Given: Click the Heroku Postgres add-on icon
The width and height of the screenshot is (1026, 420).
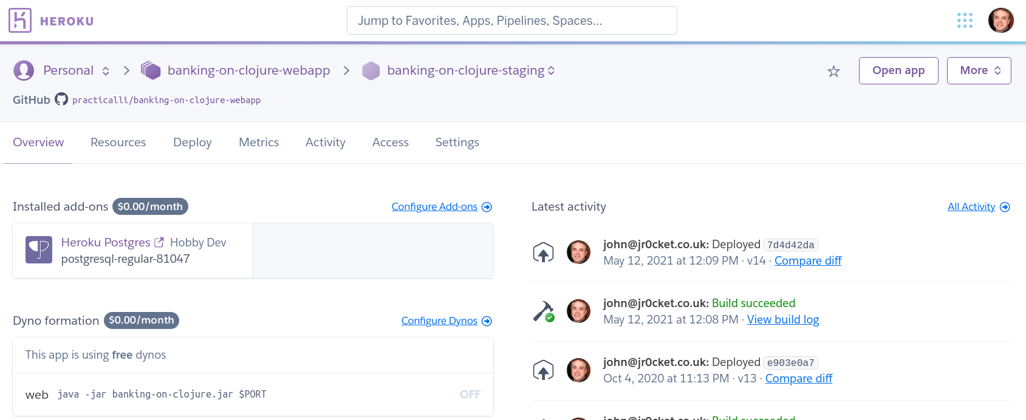Looking at the screenshot, I should (39, 250).
